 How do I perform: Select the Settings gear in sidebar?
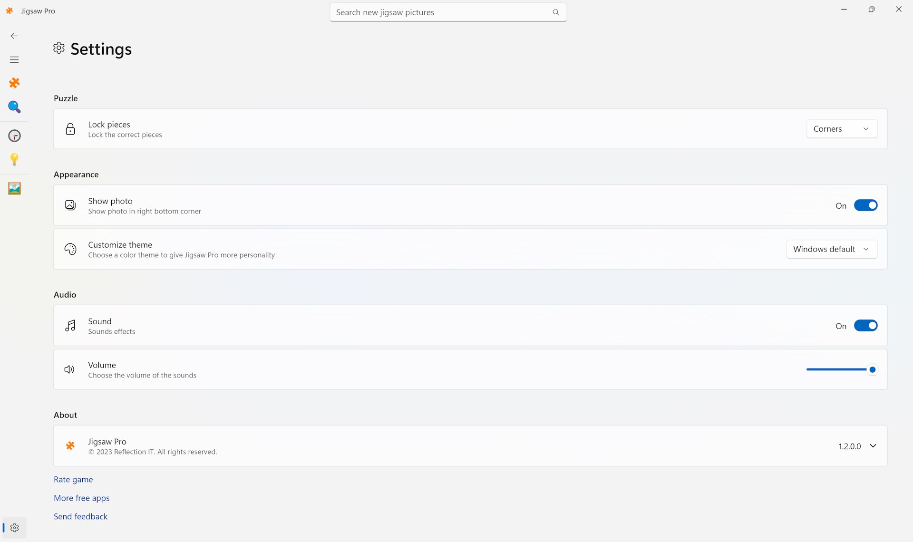pos(14,528)
